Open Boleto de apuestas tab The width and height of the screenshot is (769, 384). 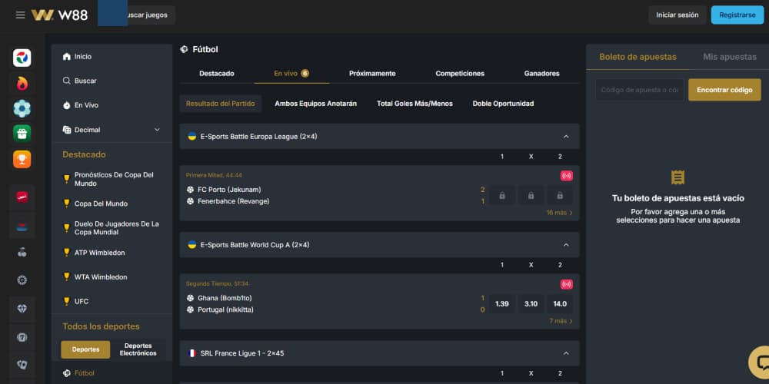point(638,57)
